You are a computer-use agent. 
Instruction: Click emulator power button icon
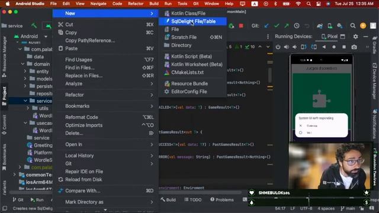point(278,47)
